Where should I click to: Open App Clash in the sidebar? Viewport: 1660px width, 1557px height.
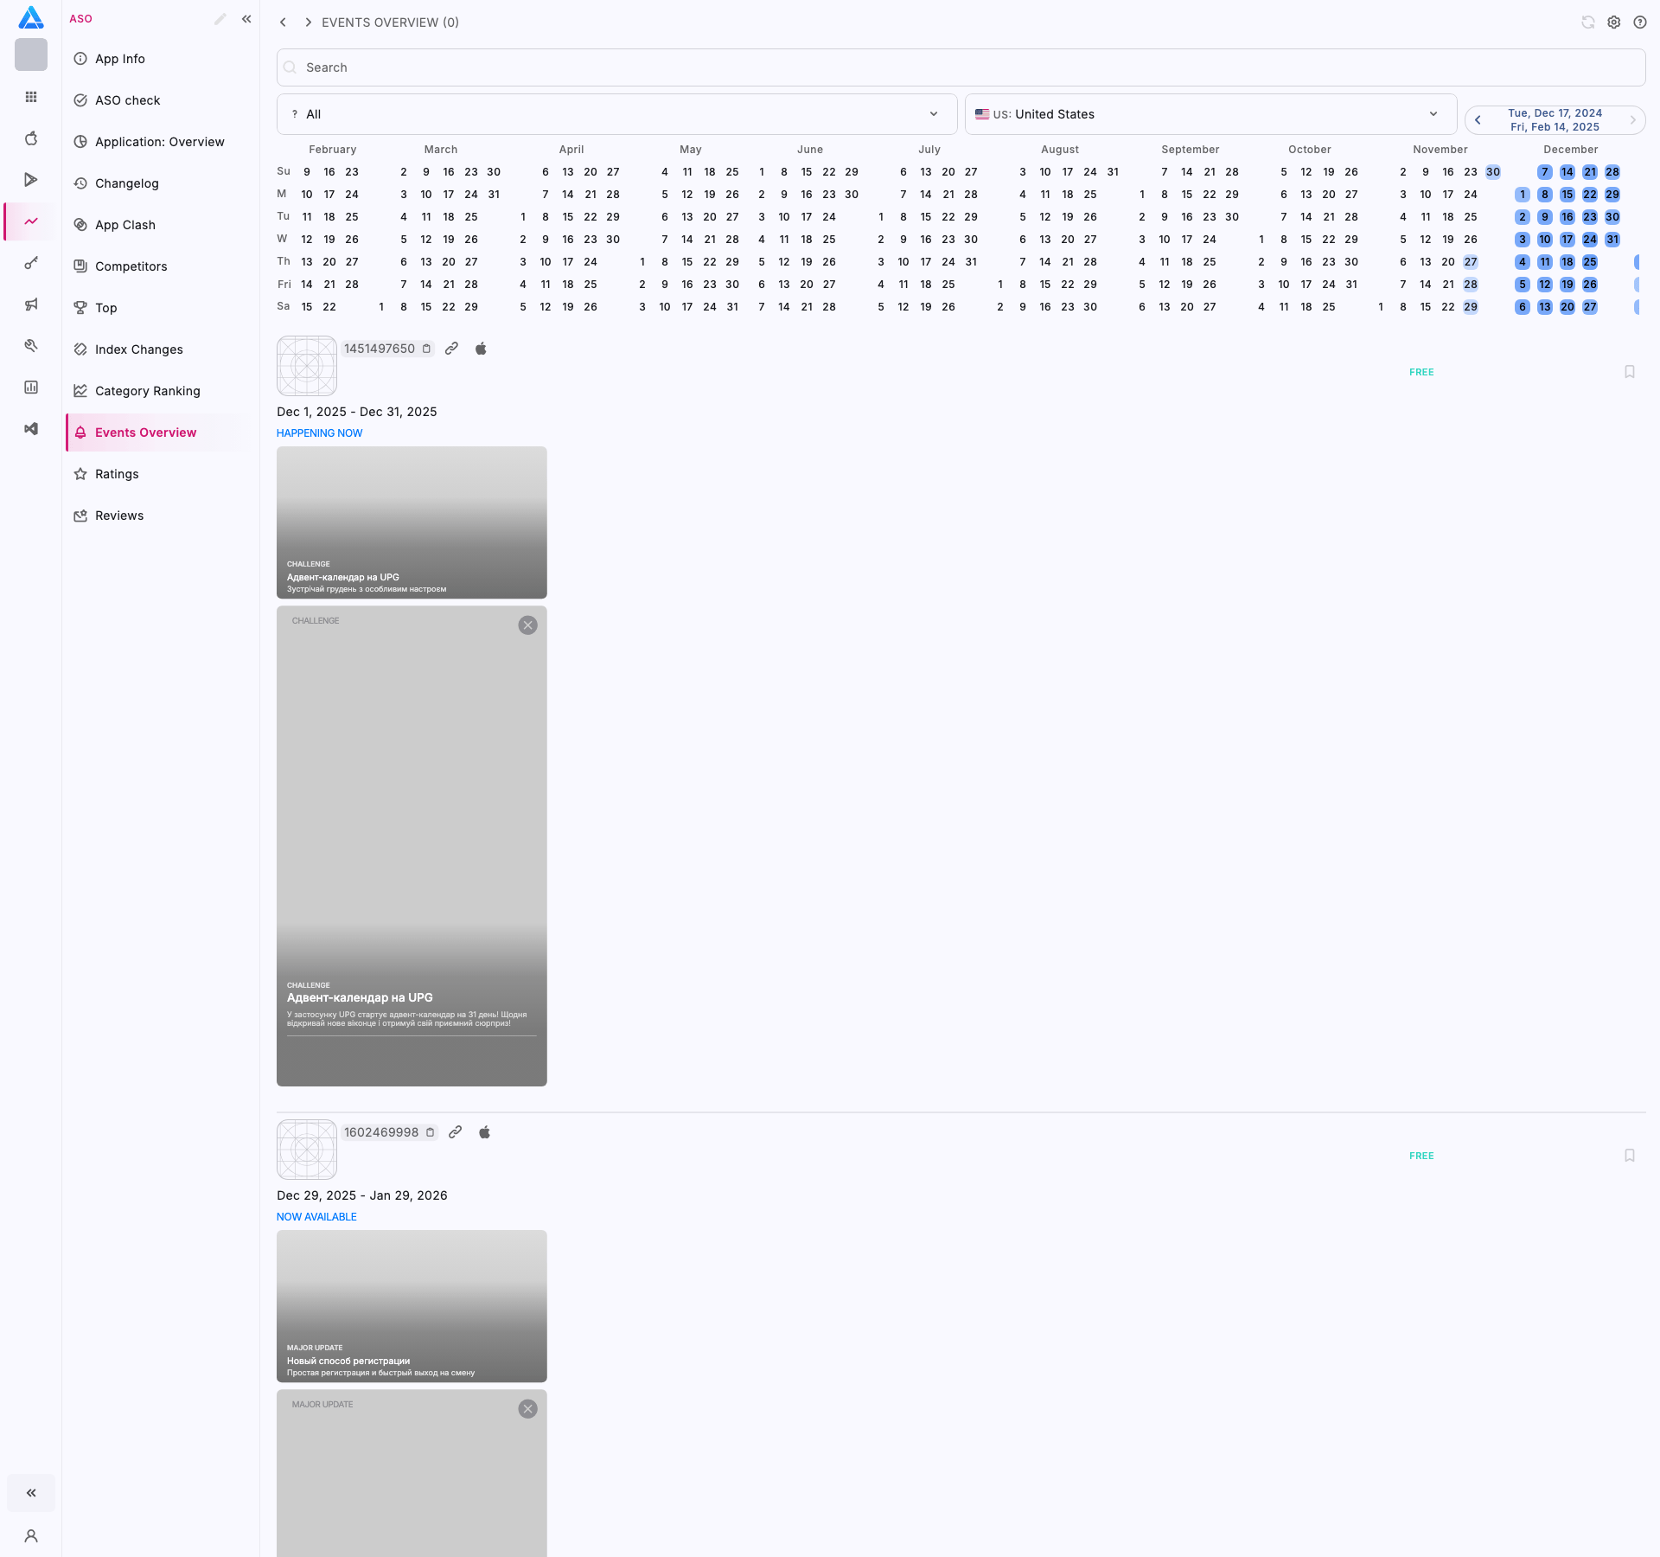click(x=156, y=225)
